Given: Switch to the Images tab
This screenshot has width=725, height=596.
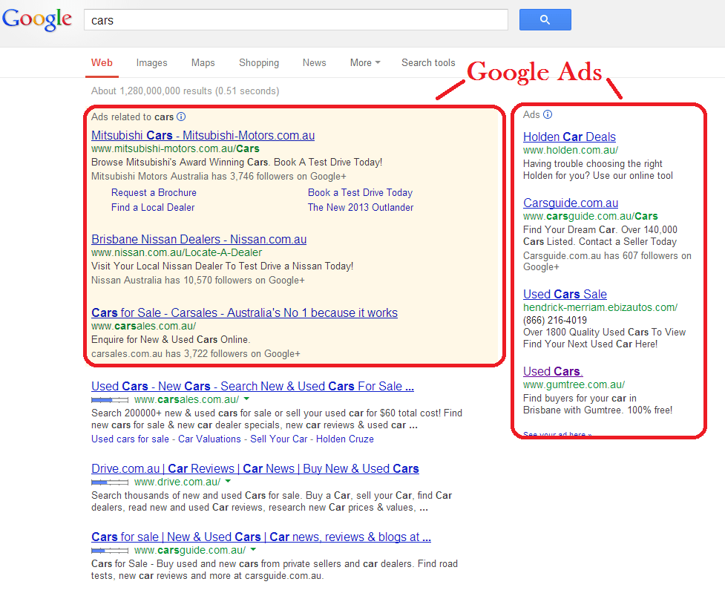Looking at the screenshot, I should pos(151,62).
